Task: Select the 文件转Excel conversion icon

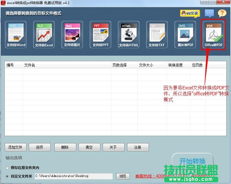Action: [x=44, y=34]
